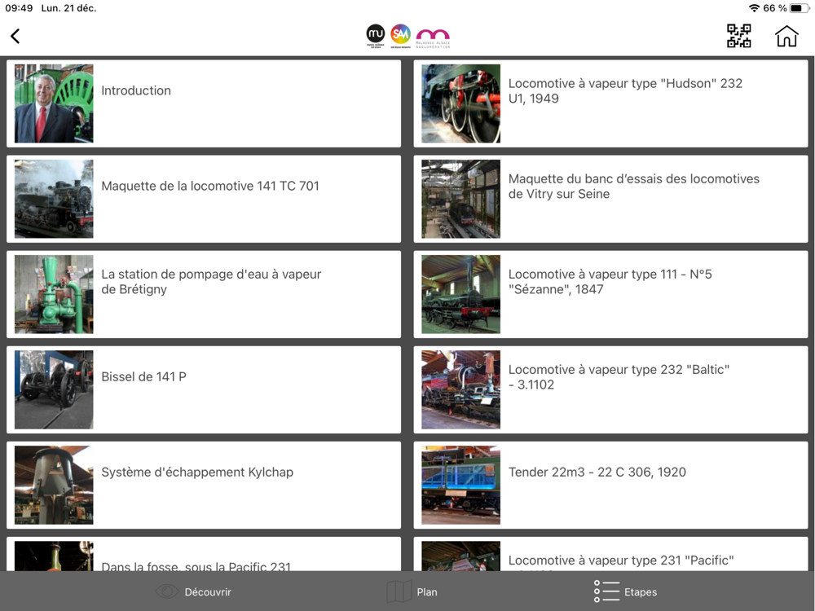Open Maquette du banc d'essais de Vitry
815x611 pixels.
click(x=610, y=199)
